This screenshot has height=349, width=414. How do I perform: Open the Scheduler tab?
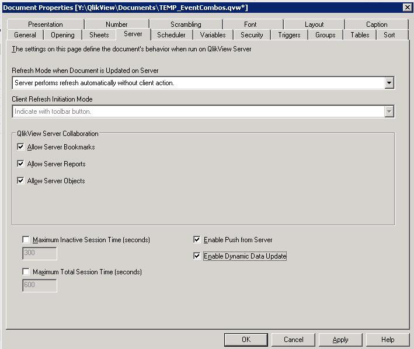click(171, 35)
